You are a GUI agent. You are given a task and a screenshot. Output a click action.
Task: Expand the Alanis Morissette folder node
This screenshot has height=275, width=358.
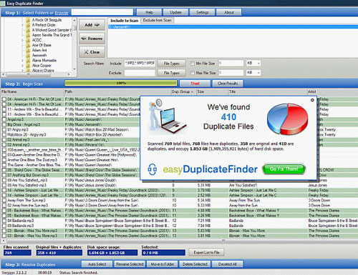pyautogui.click(x=22, y=61)
